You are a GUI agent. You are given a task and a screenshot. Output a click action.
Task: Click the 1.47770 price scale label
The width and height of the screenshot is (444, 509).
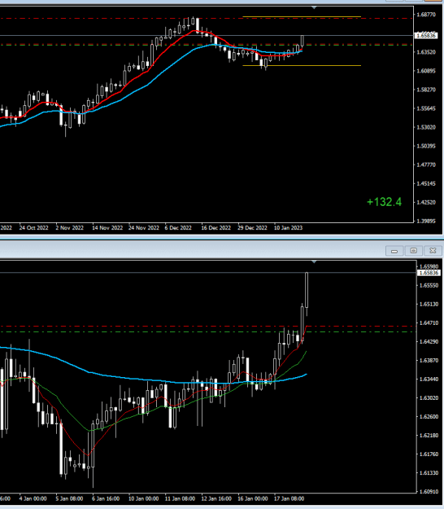(426, 165)
